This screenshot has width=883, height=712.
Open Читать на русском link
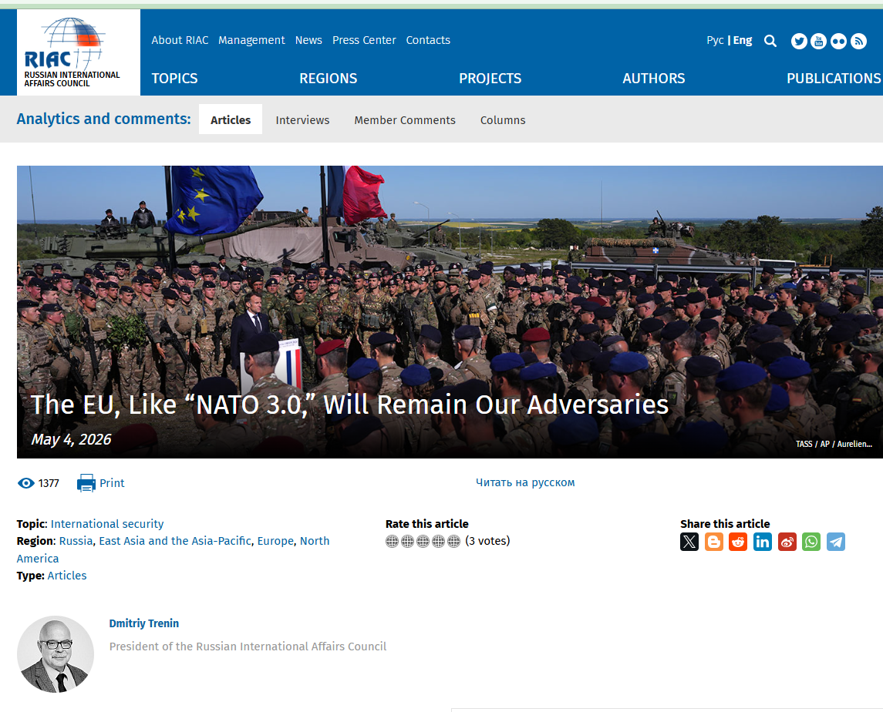pyautogui.click(x=525, y=482)
